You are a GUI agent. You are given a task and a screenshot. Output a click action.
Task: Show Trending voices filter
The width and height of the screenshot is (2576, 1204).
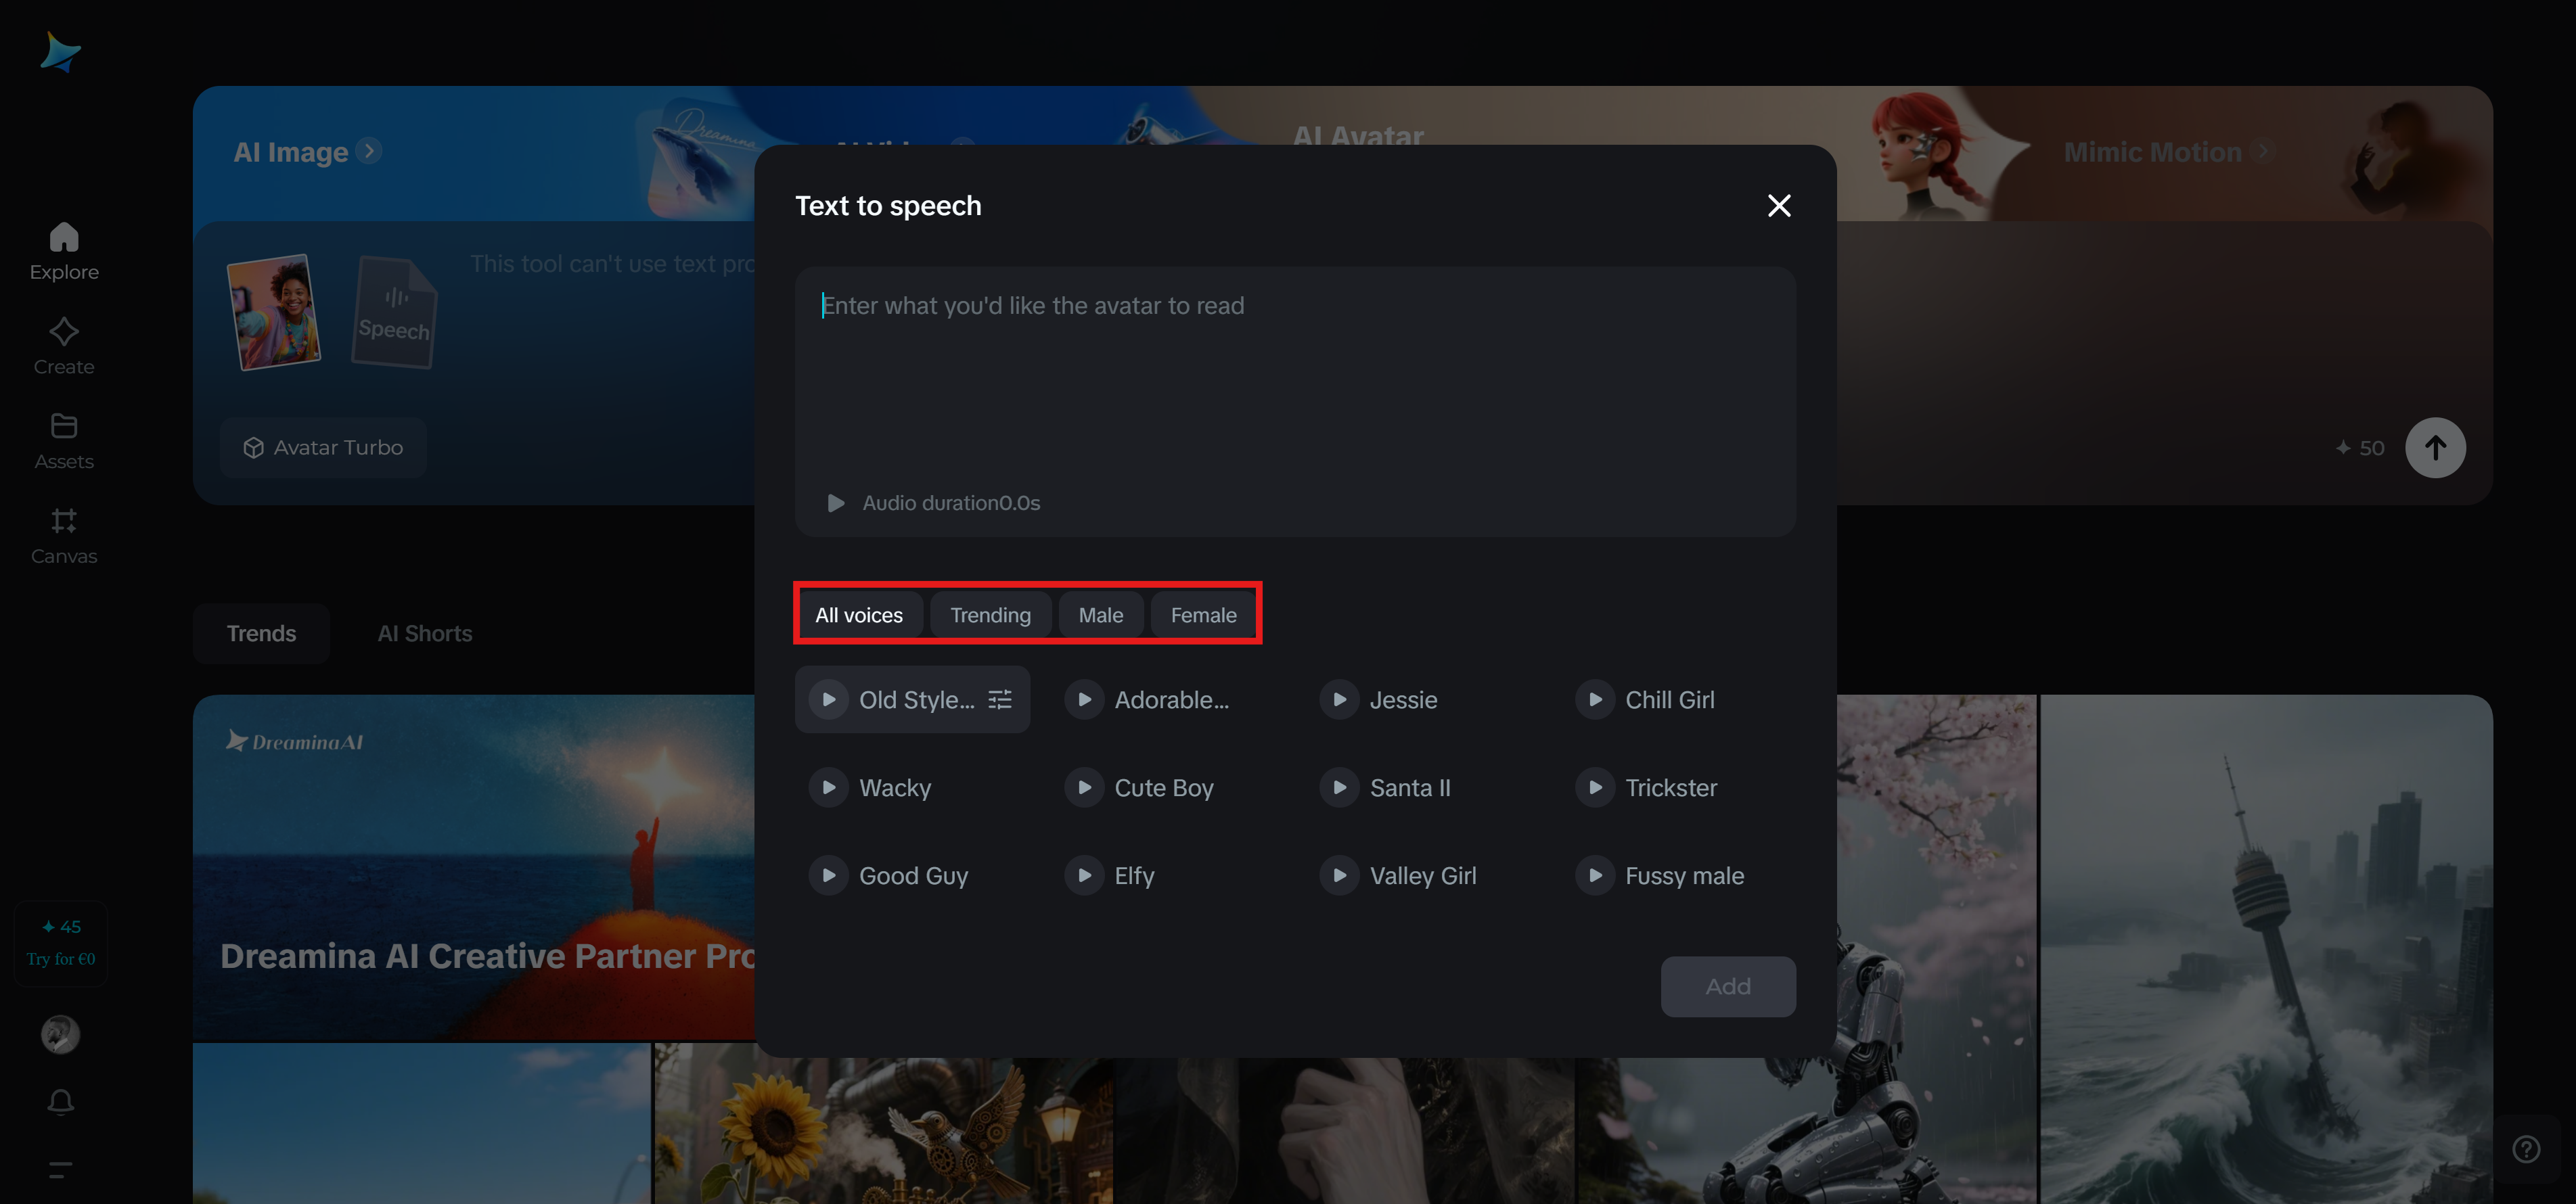click(990, 615)
